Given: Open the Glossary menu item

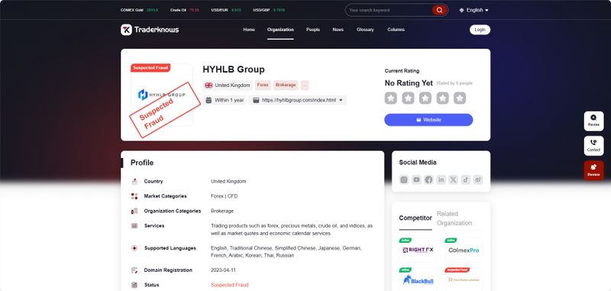Looking at the screenshot, I should tap(365, 30).
